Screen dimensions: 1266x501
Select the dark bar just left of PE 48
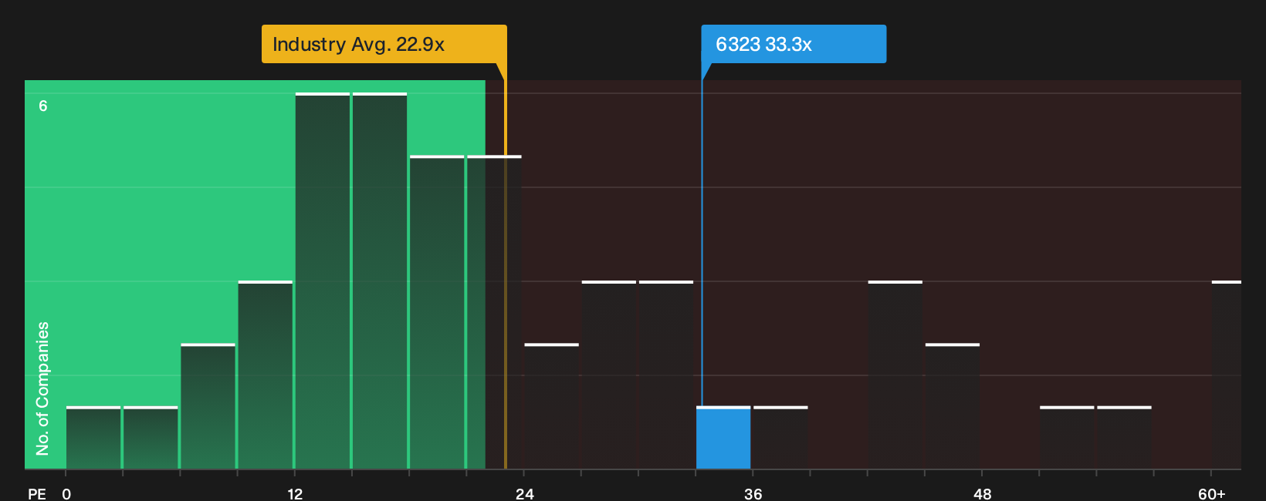point(953,406)
